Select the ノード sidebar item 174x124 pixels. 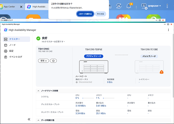[12, 45]
